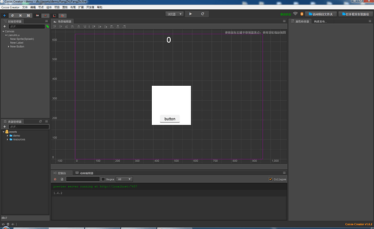Toggle the Regex checkbox in console
The image size is (374, 229).
[104, 179]
